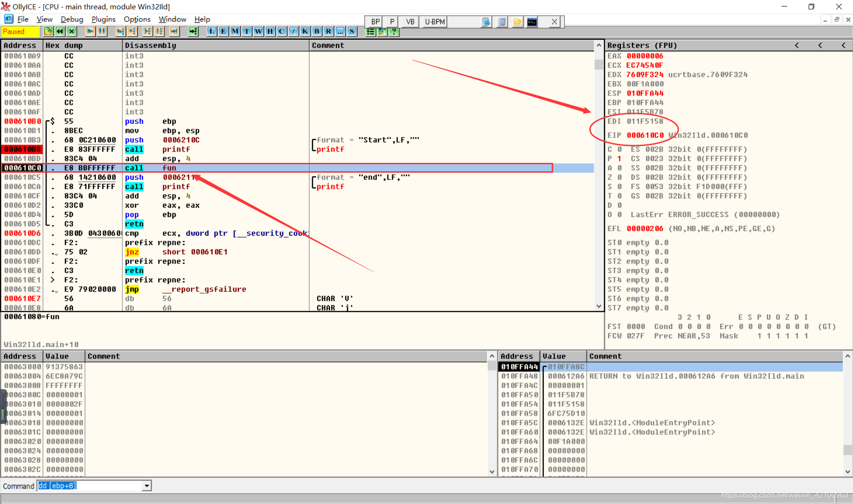Click the P button in floating toolbar

[392, 21]
